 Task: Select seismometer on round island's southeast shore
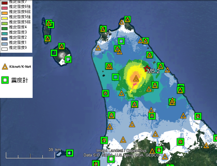tap(68, 59)
